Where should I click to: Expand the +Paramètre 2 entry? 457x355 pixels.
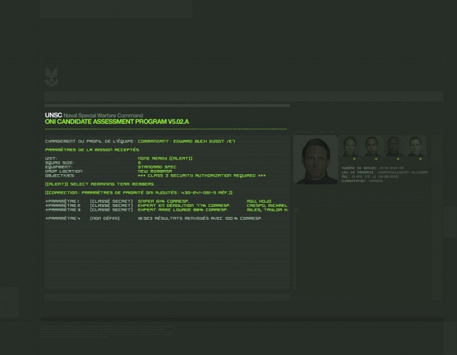click(62, 206)
